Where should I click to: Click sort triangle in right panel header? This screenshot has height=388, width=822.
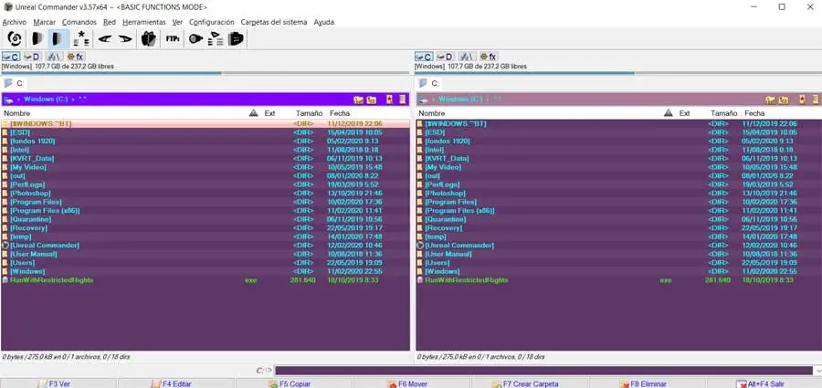point(668,112)
